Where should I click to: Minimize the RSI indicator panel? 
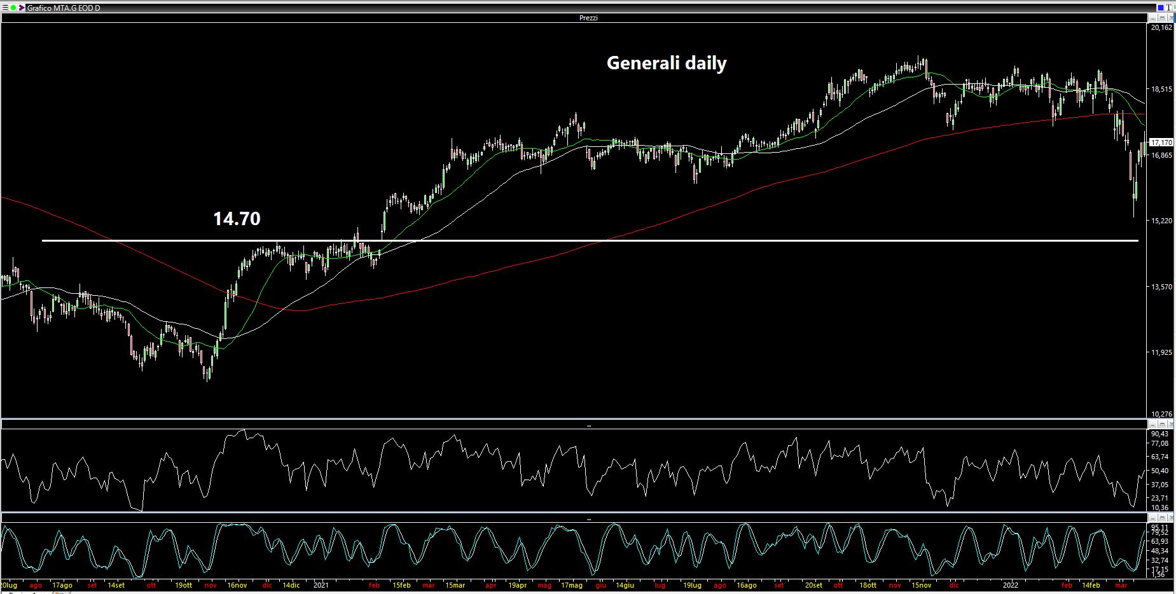click(x=1152, y=424)
